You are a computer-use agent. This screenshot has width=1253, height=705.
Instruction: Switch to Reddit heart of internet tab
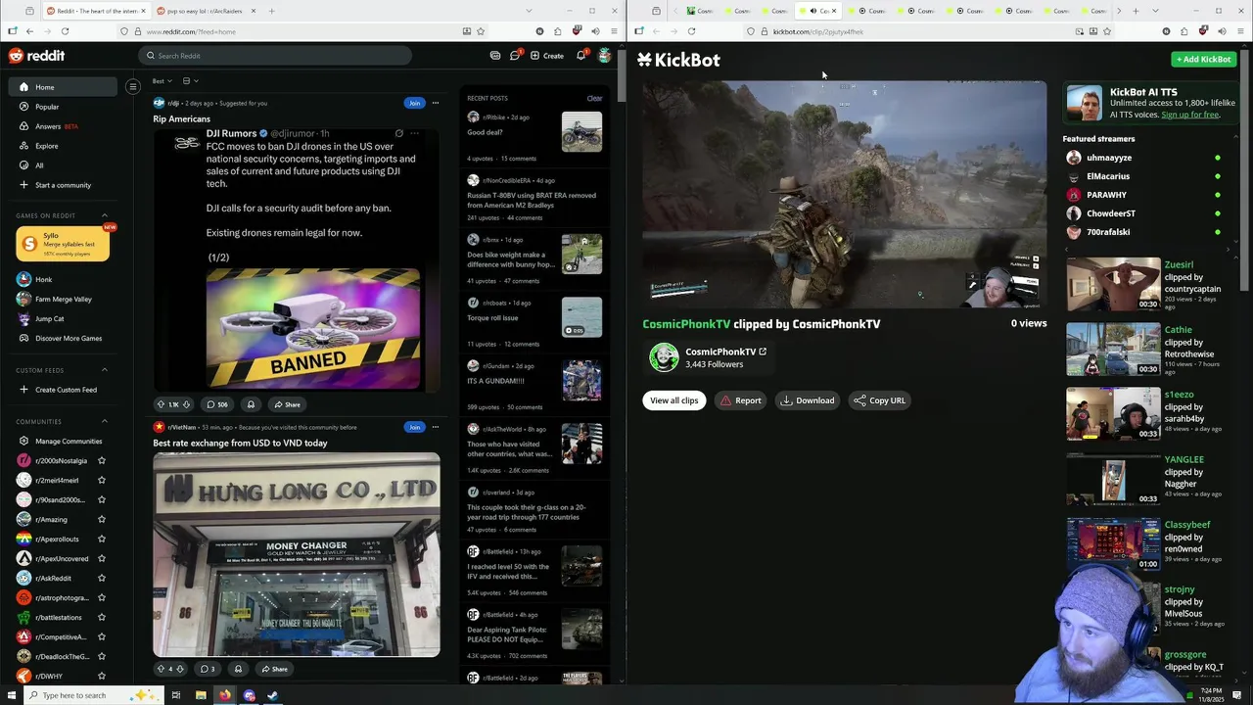pos(96,11)
